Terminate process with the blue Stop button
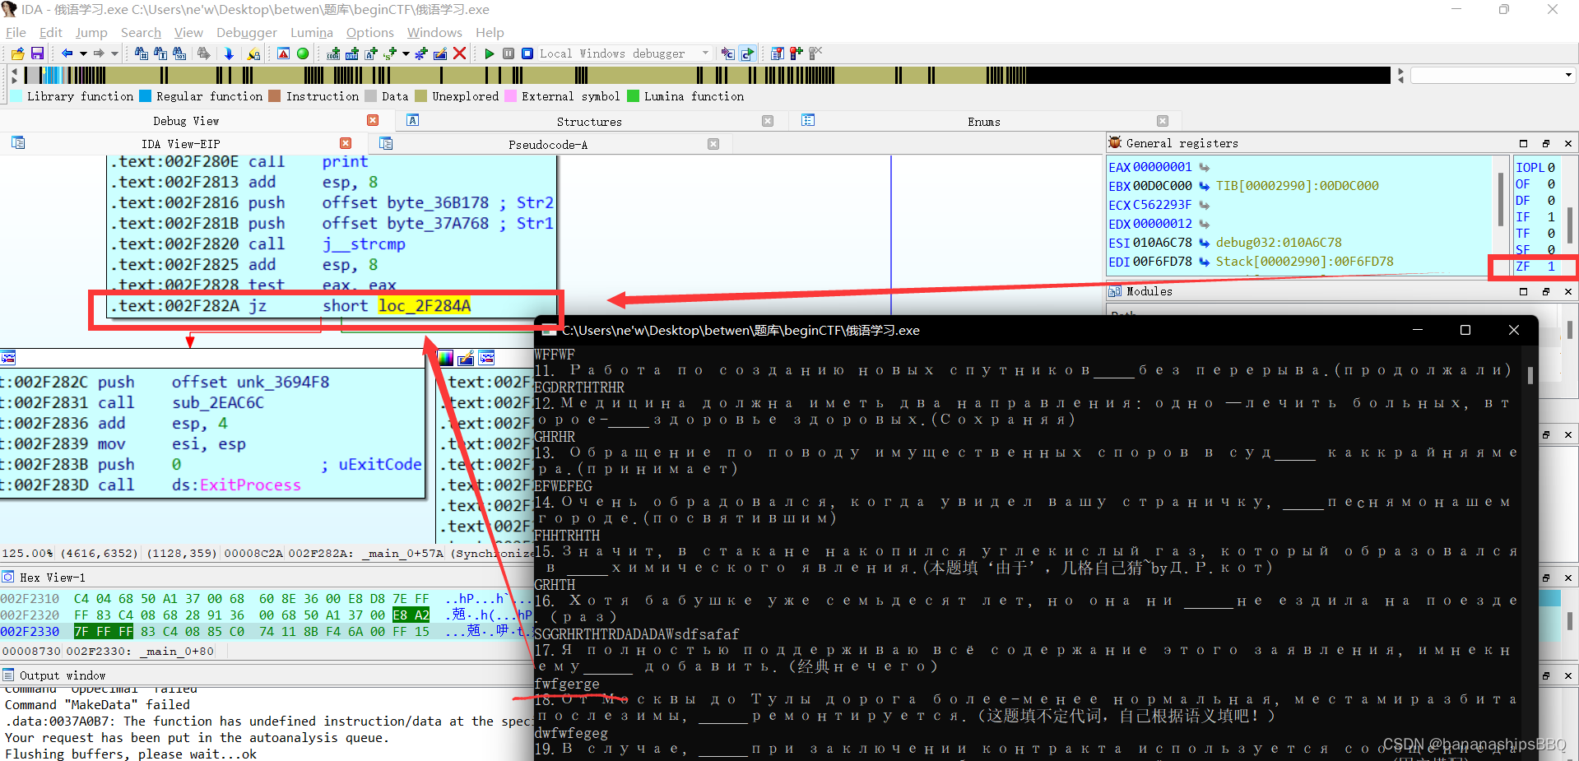This screenshot has width=1579, height=761. 527,53
